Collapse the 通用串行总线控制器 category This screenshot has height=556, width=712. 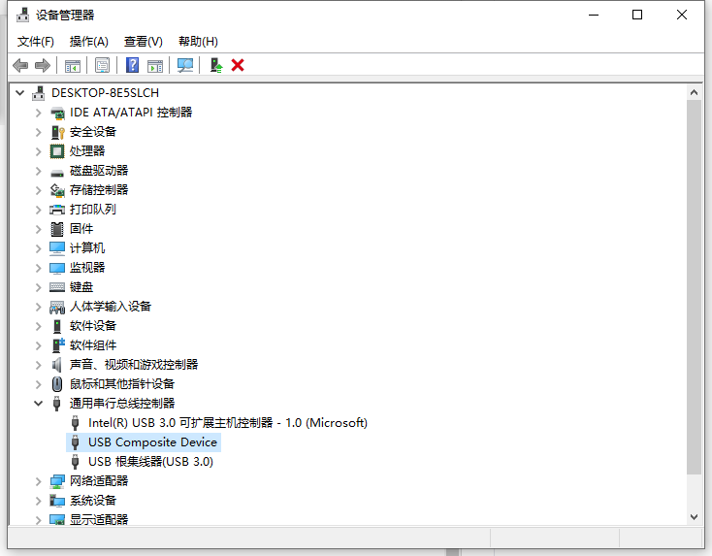point(39,403)
